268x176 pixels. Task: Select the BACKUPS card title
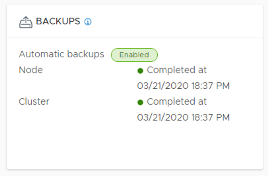coord(58,21)
